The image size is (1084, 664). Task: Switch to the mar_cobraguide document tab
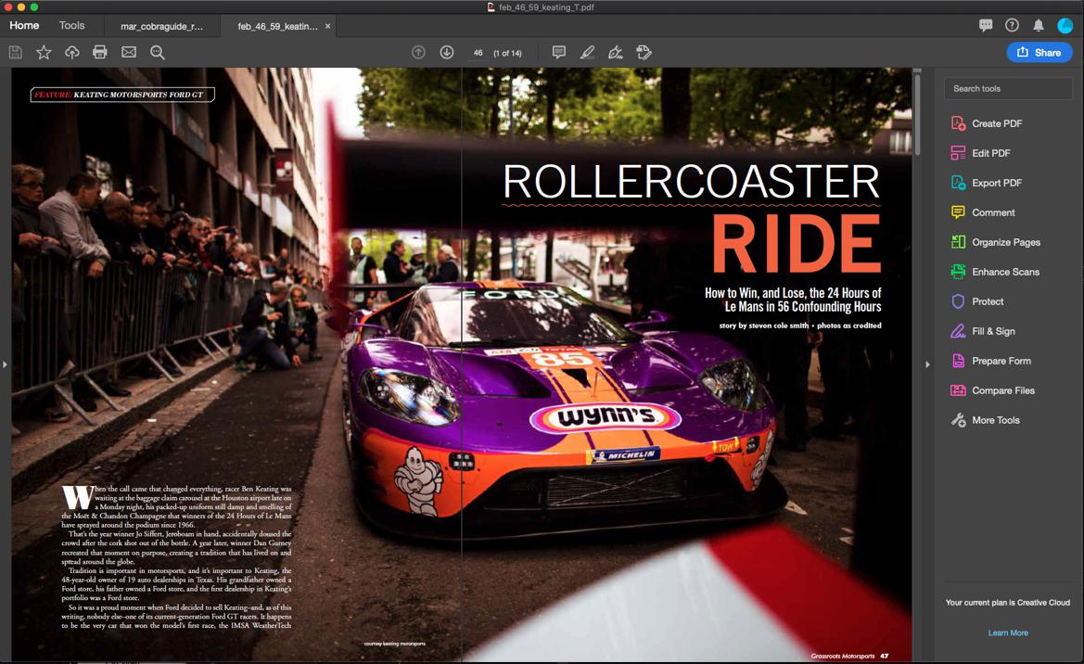tap(162, 27)
